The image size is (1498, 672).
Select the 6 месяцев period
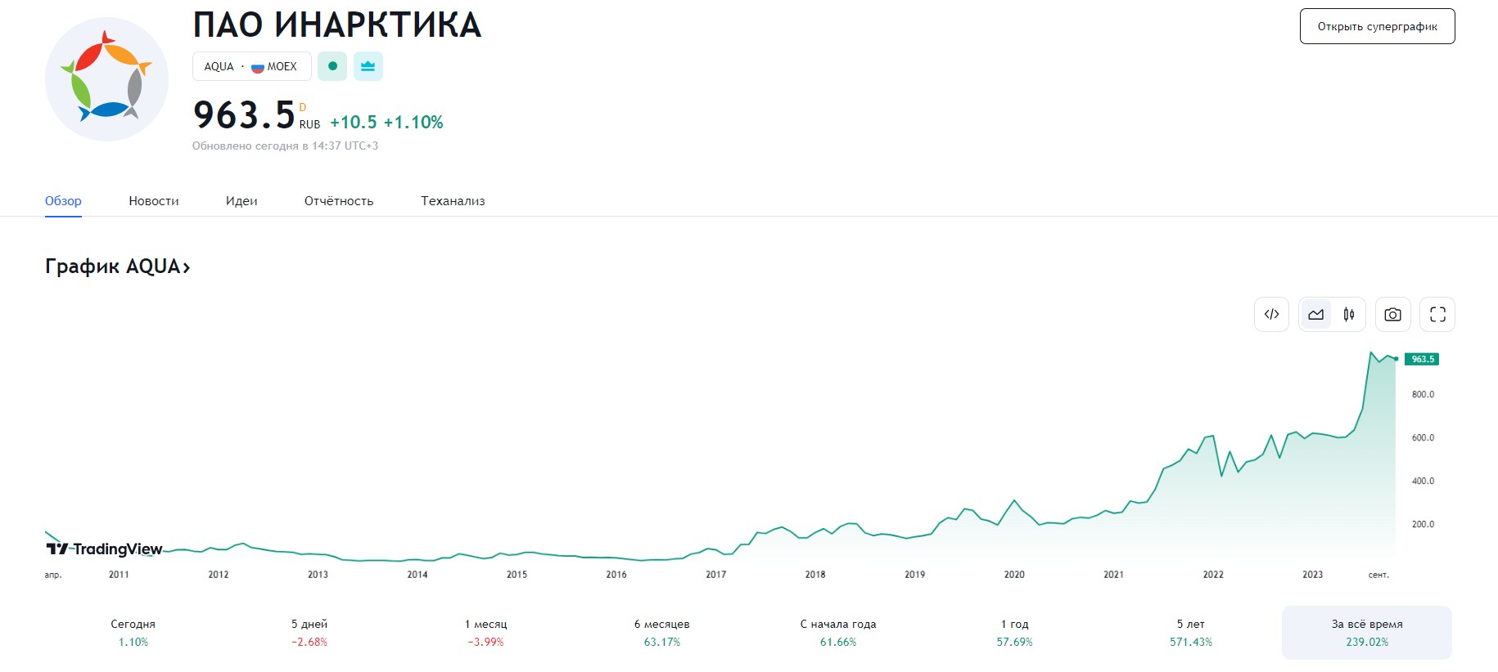[662, 633]
